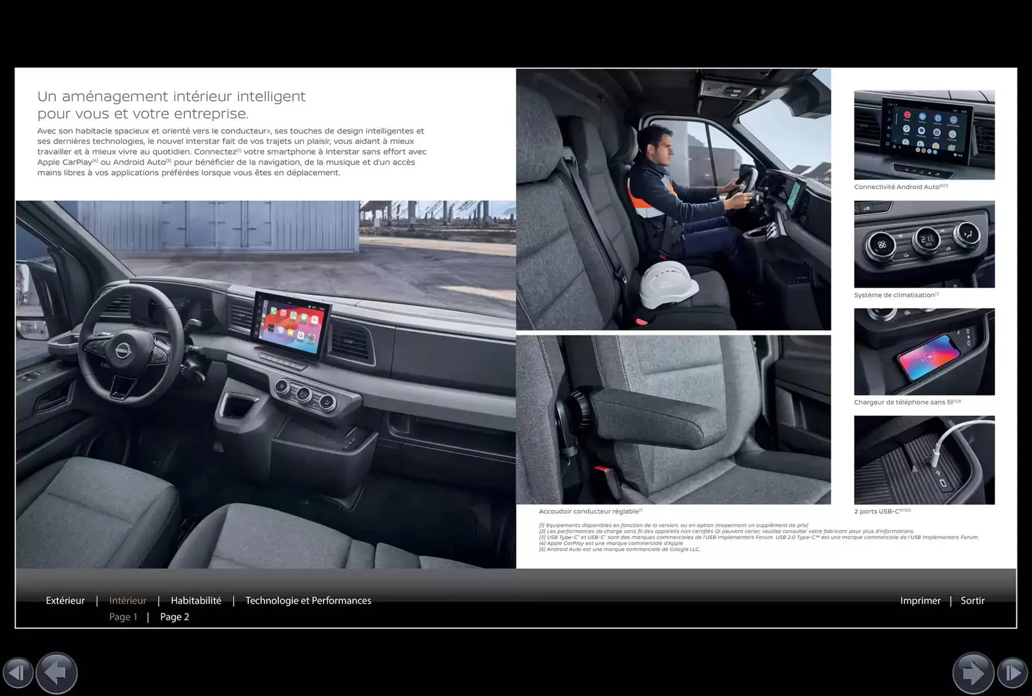
Task: Switch to the Extérieur section
Action: 65,600
